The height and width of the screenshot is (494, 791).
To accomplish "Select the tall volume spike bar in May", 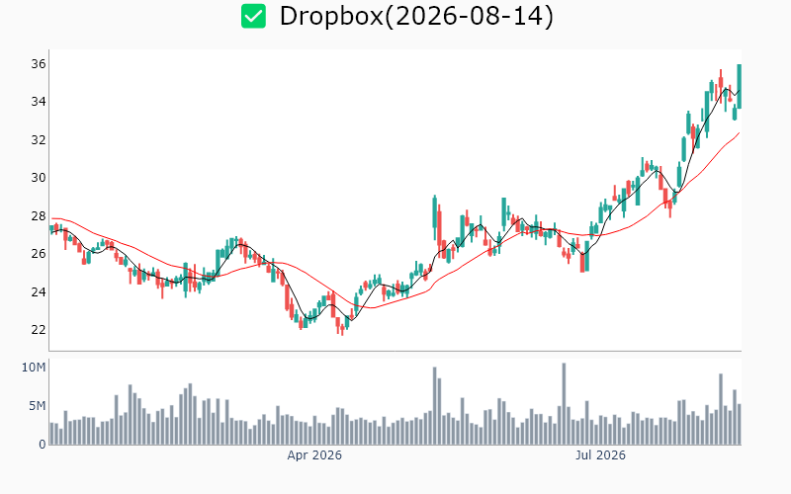I will (x=434, y=406).
